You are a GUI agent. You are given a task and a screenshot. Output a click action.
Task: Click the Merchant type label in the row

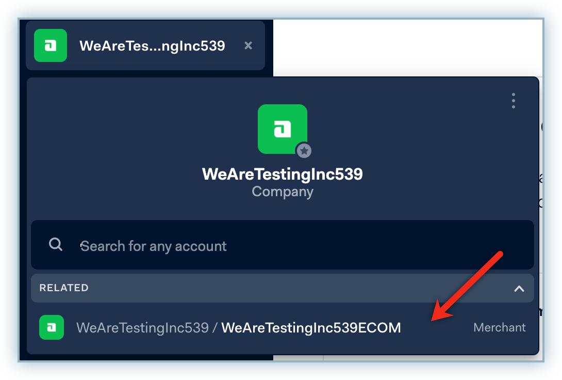499,327
